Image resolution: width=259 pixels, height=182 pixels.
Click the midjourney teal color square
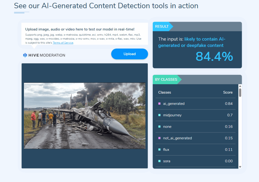coord(159,115)
